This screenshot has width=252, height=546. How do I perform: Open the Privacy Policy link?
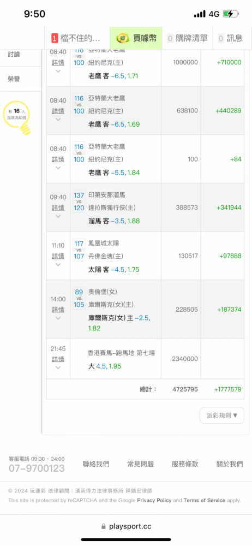click(x=154, y=500)
